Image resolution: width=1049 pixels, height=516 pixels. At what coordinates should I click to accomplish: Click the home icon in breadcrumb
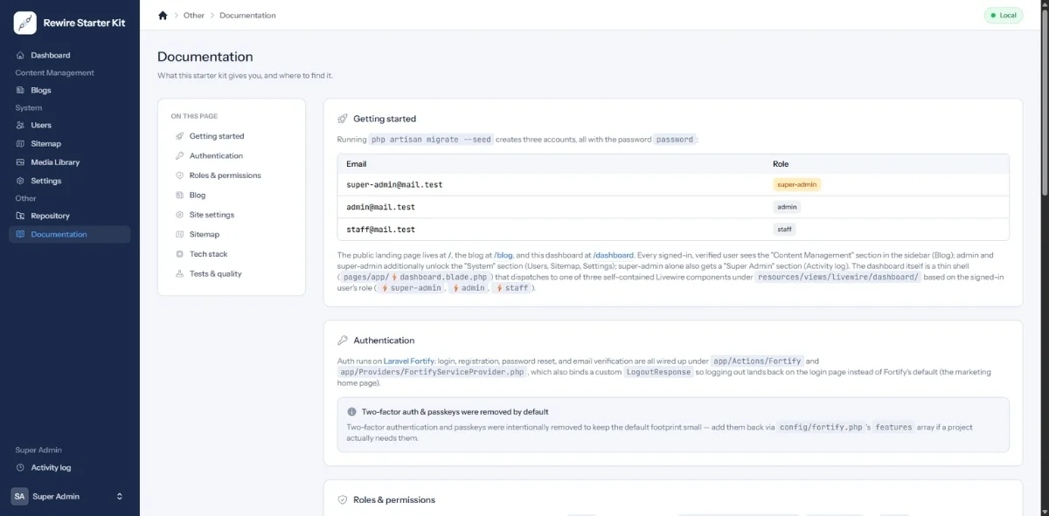[x=163, y=15]
